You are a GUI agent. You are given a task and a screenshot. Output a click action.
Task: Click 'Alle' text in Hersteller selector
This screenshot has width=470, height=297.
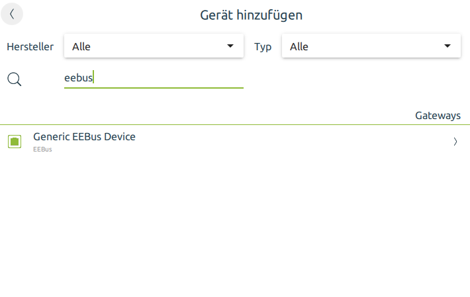[81, 47]
